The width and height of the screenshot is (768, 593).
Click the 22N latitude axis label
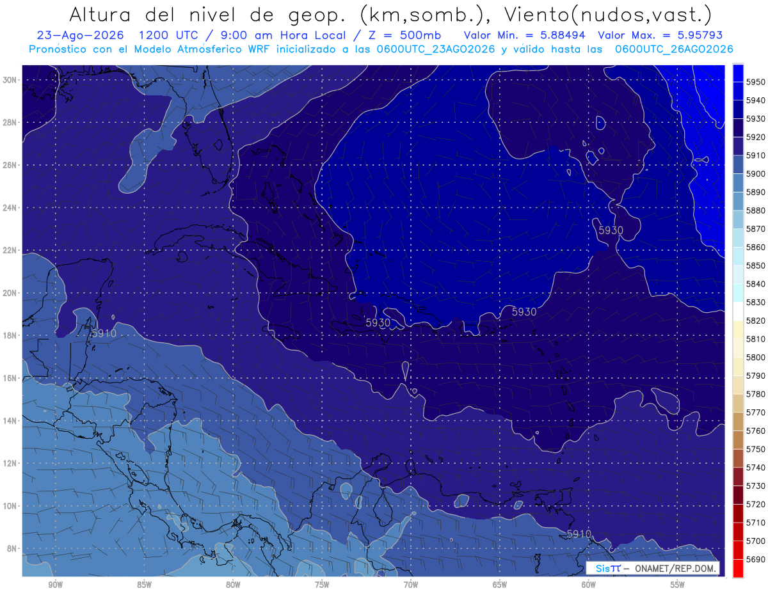point(10,250)
